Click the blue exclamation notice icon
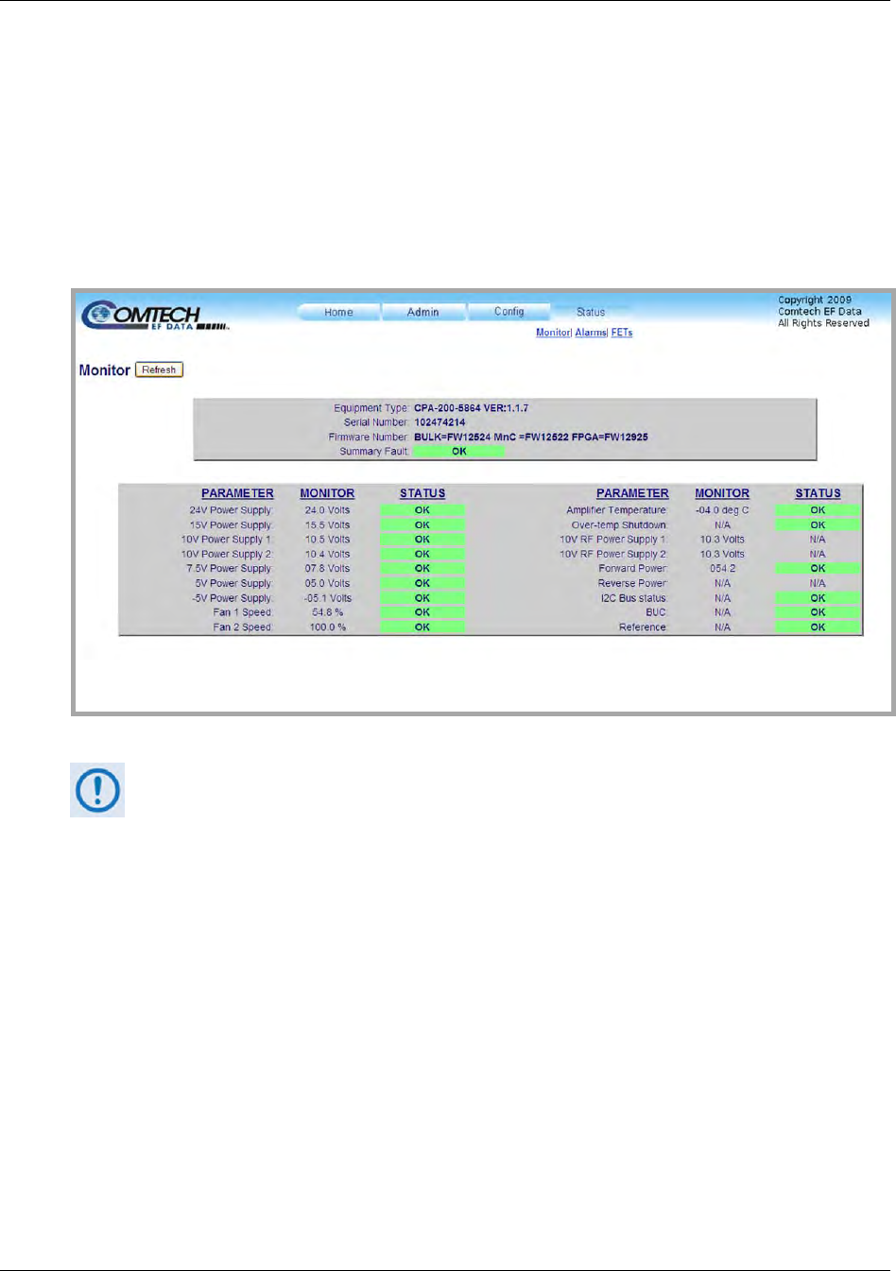This screenshot has width=896, height=1271. tap(97, 790)
